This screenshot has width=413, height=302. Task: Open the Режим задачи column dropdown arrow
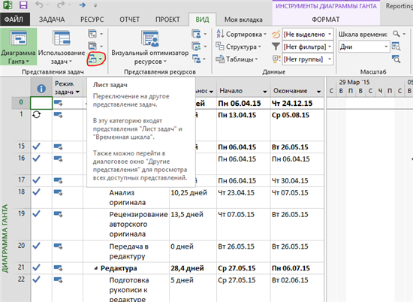point(77,92)
